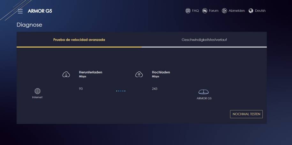The height and width of the screenshot is (145, 292).
Task: Switch to Geschwindigkeitstestverlauf tab
Action: [x=204, y=40]
